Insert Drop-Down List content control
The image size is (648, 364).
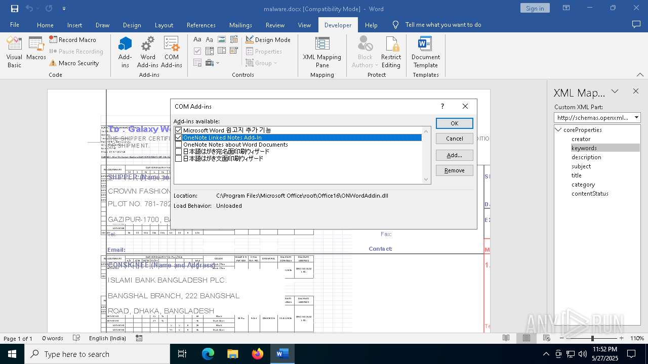point(222,51)
